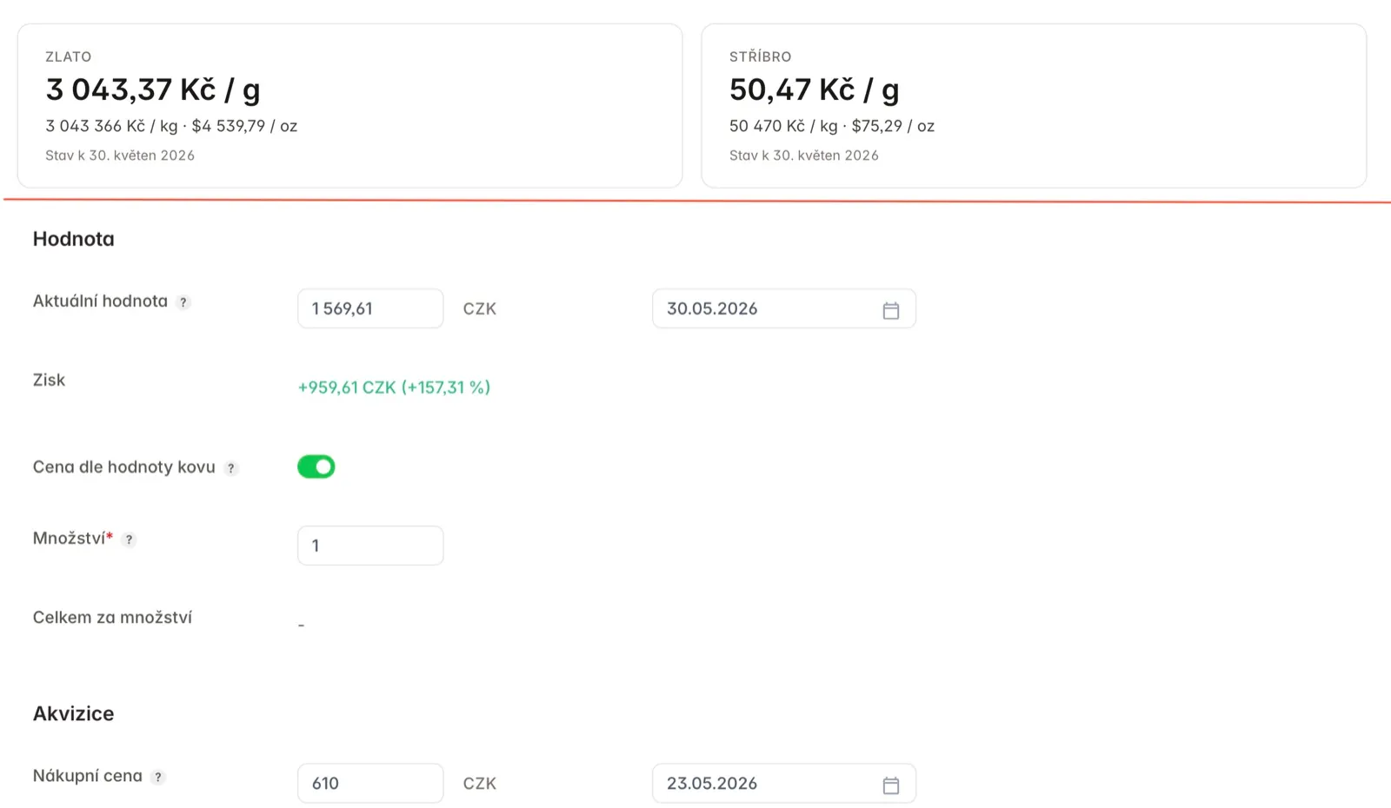Open the Zlato price card

click(x=349, y=105)
